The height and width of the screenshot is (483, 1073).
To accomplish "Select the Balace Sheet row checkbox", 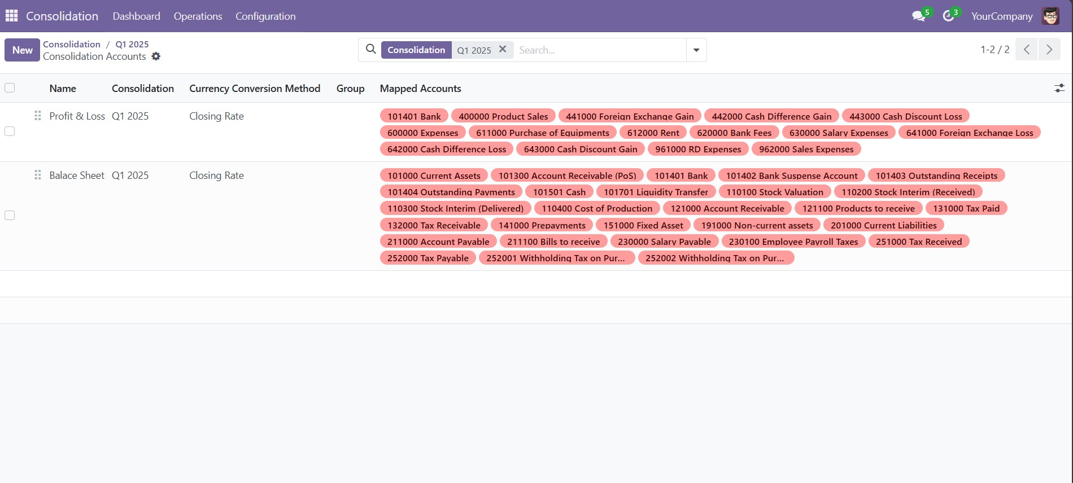I will pyautogui.click(x=10, y=216).
